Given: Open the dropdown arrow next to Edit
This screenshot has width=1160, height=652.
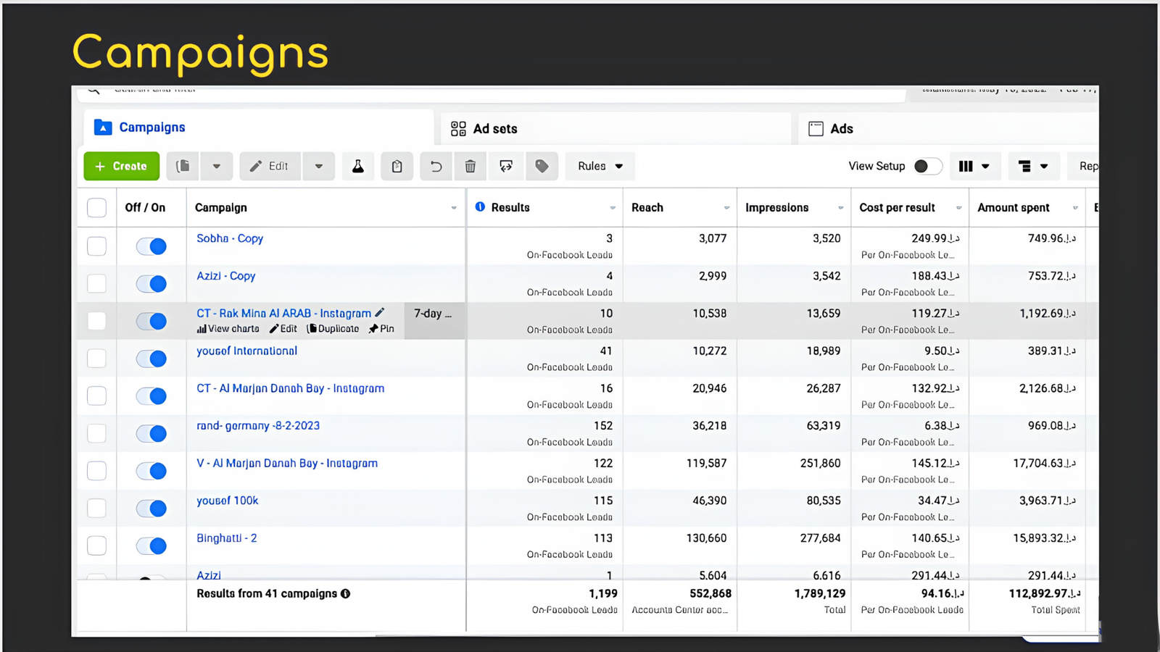Looking at the screenshot, I should 319,167.
